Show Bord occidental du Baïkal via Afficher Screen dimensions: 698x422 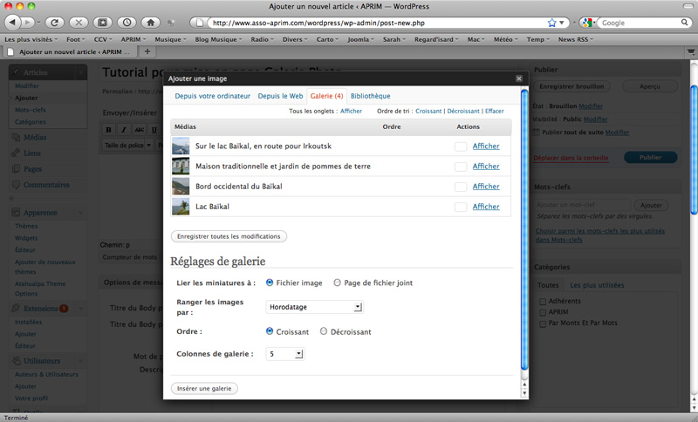[486, 187]
